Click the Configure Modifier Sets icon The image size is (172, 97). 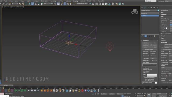155,36
